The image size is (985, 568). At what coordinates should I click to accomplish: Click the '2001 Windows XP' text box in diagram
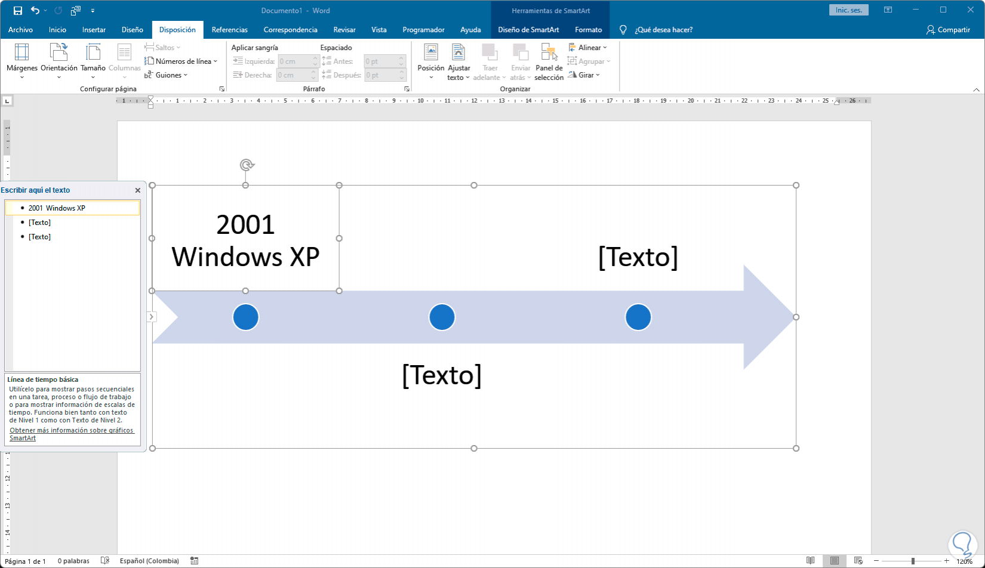coord(246,238)
